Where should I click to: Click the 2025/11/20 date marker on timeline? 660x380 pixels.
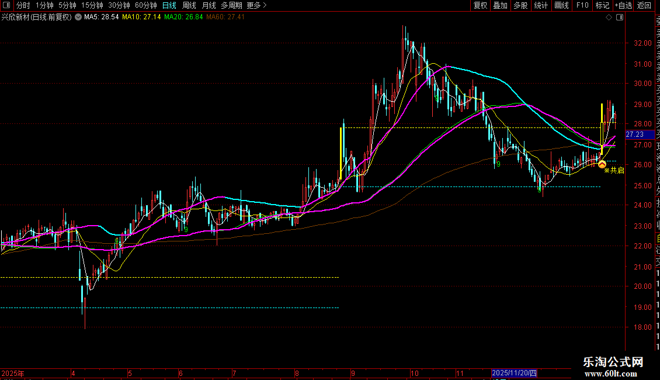point(515,373)
